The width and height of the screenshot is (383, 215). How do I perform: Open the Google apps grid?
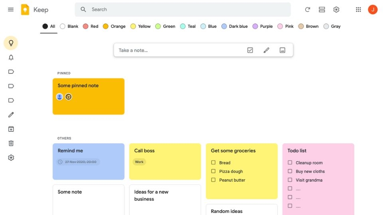358,10
